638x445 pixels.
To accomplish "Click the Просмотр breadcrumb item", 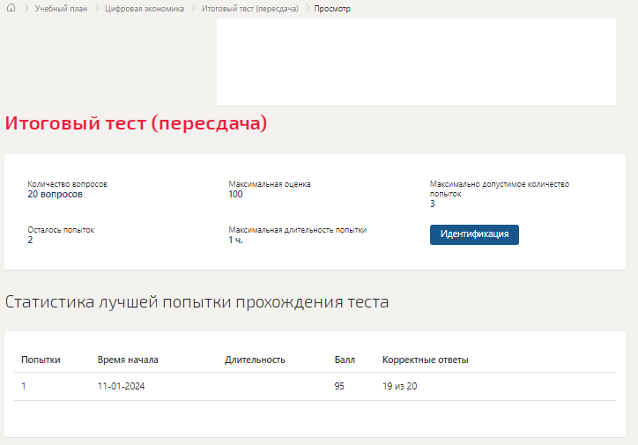I will point(332,9).
